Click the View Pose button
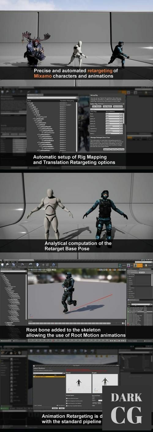Image resolution: width=153 pixels, height=432 pixels. tap(114, 149)
